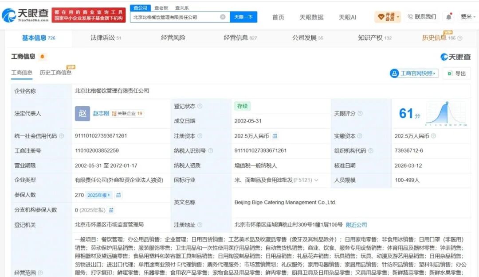Viewport: 479px width, 277px height.
Task: Select registration number 110102003852259
Action: tap(97, 150)
